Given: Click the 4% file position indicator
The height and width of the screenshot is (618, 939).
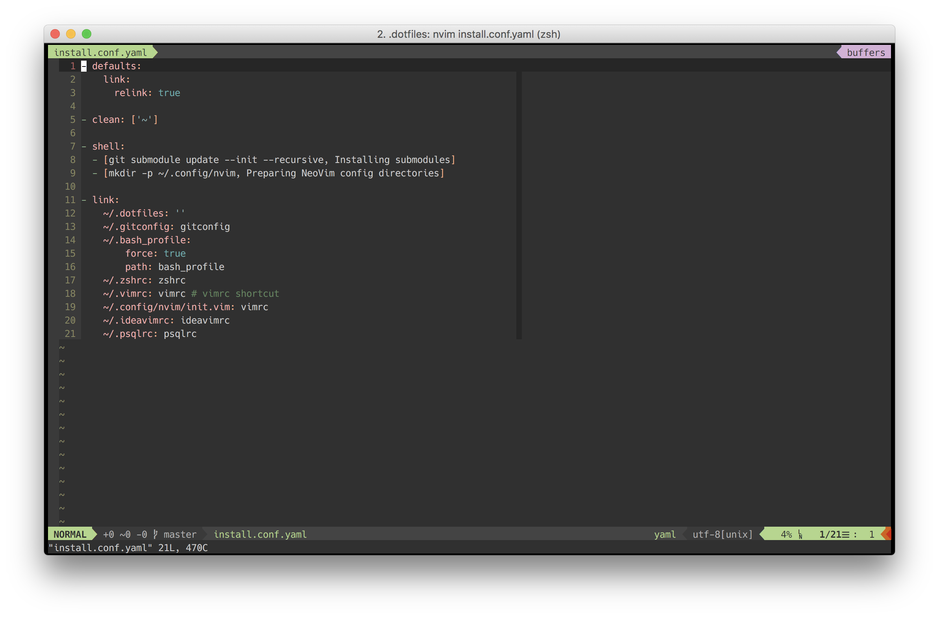Looking at the screenshot, I should 786,534.
